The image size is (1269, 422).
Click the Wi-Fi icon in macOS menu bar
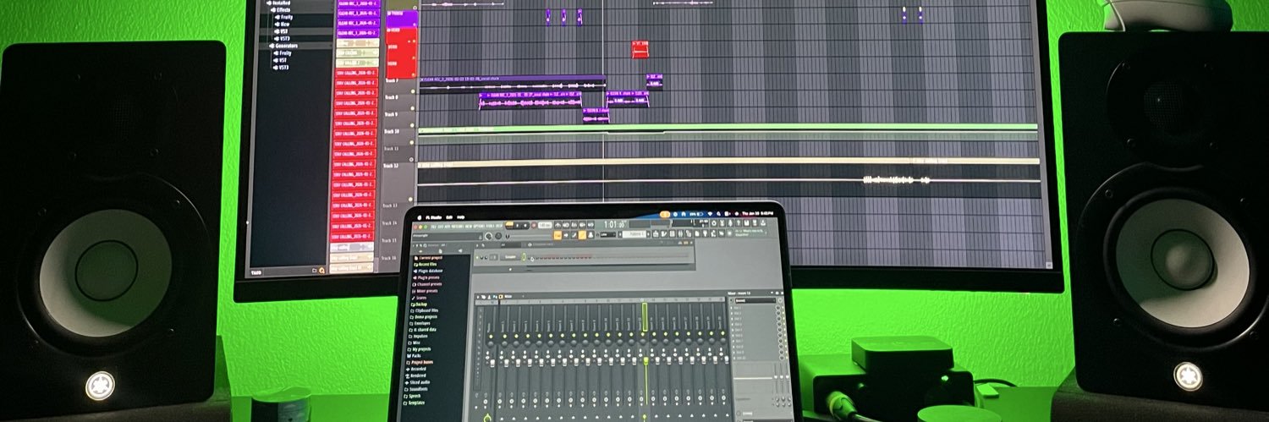710,214
